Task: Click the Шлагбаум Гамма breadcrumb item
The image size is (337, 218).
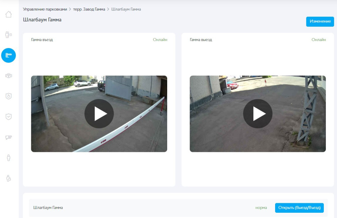Action: coord(126,9)
